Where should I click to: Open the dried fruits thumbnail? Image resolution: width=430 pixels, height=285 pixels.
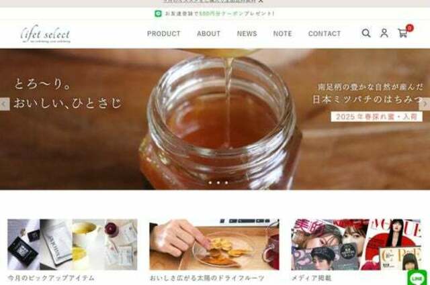pos(214,244)
